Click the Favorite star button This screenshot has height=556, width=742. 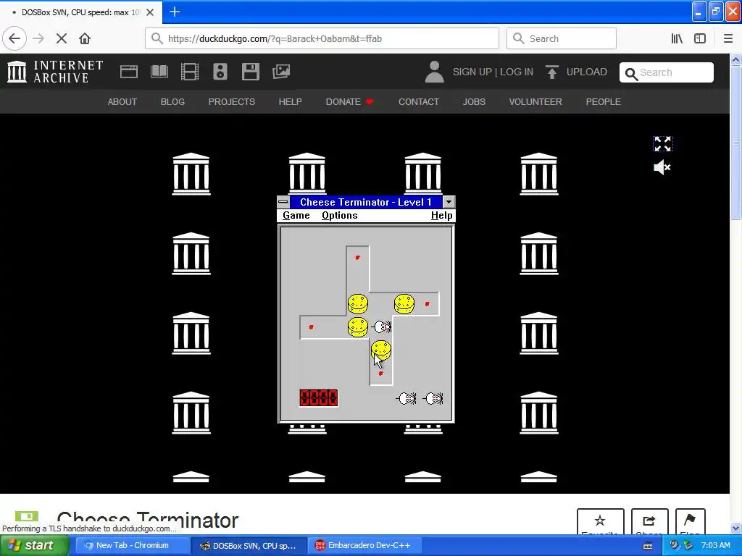600,521
